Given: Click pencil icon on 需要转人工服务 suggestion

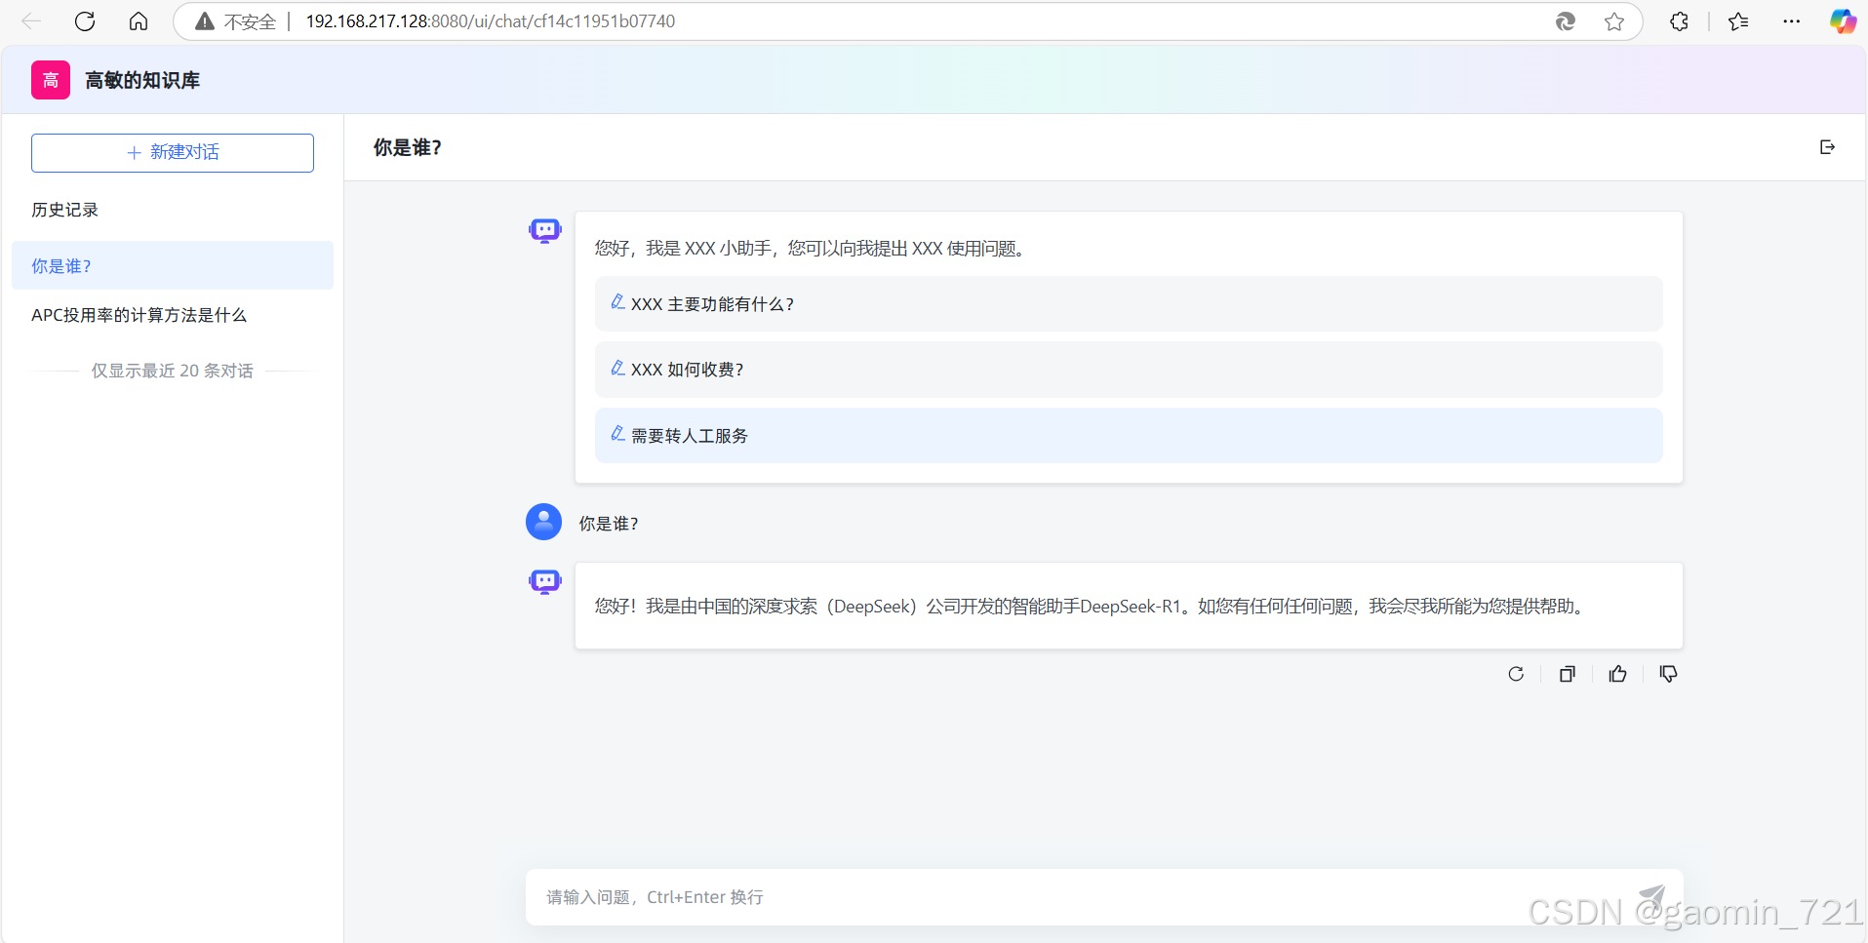Looking at the screenshot, I should click(617, 433).
